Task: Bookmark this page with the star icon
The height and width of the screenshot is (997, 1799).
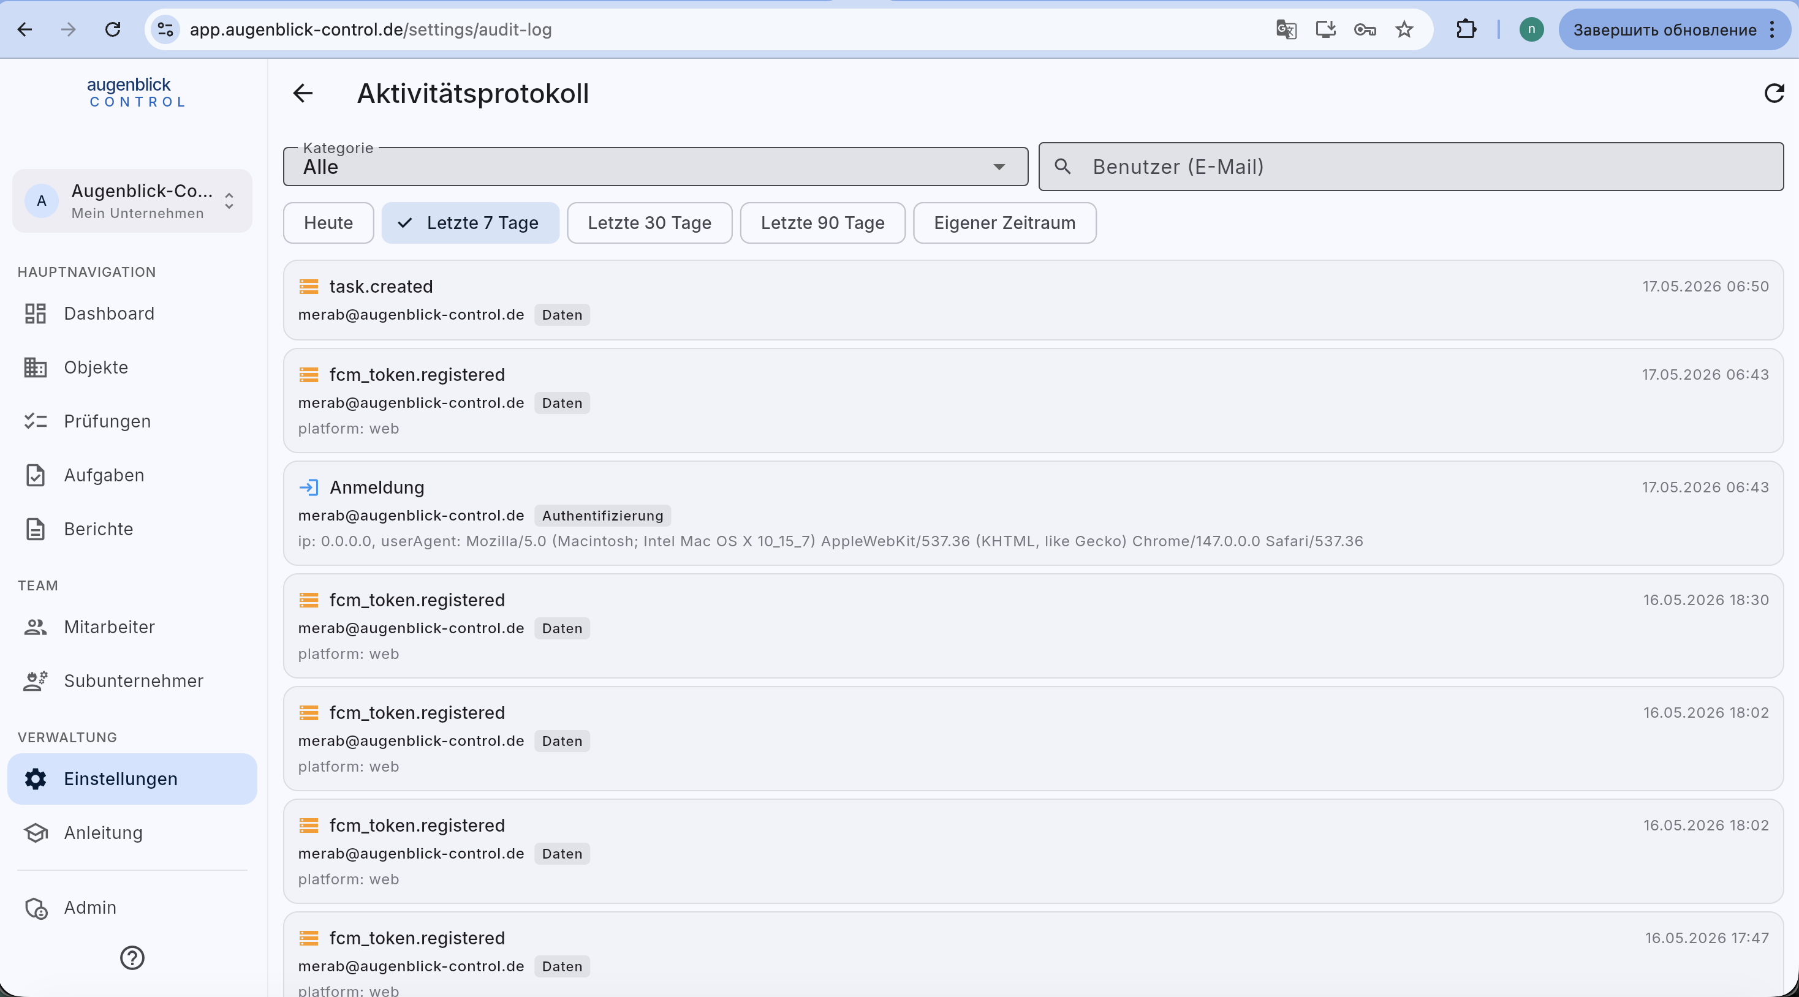Action: coord(1404,29)
